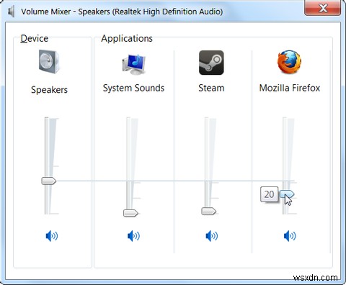Viewport: 346px width, 285px height.
Task: Click the Mozilla Firefox application icon
Action: pos(289,62)
